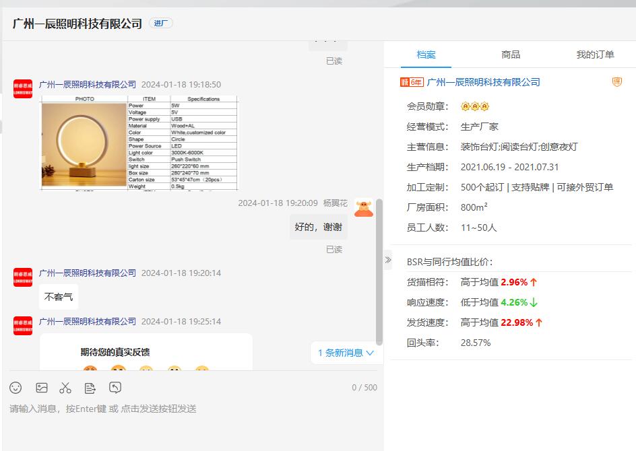Open the company name link in the 档案 panel

[483, 82]
